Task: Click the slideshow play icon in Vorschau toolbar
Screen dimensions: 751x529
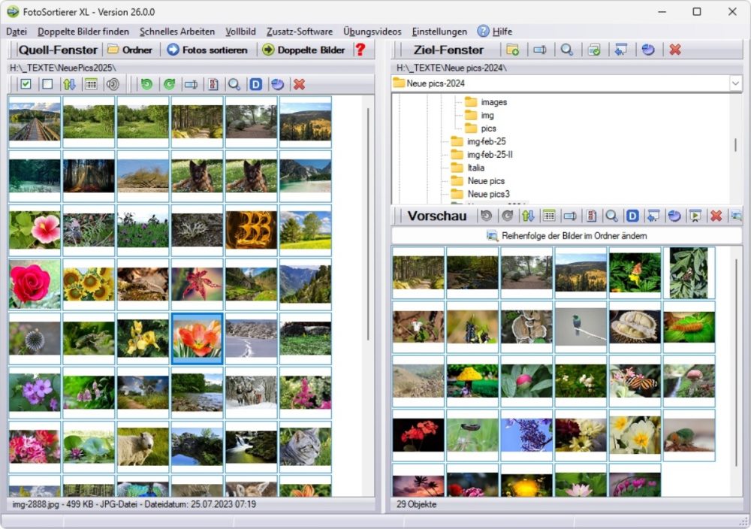Action: point(695,216)
